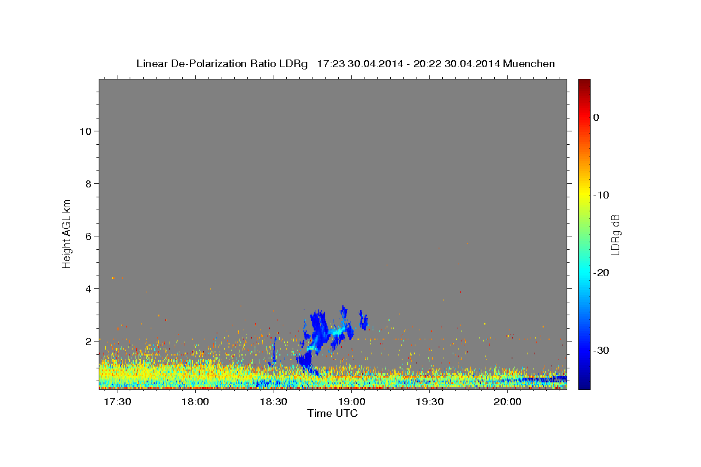Click the 19:00 time tick label

[352, 402]
